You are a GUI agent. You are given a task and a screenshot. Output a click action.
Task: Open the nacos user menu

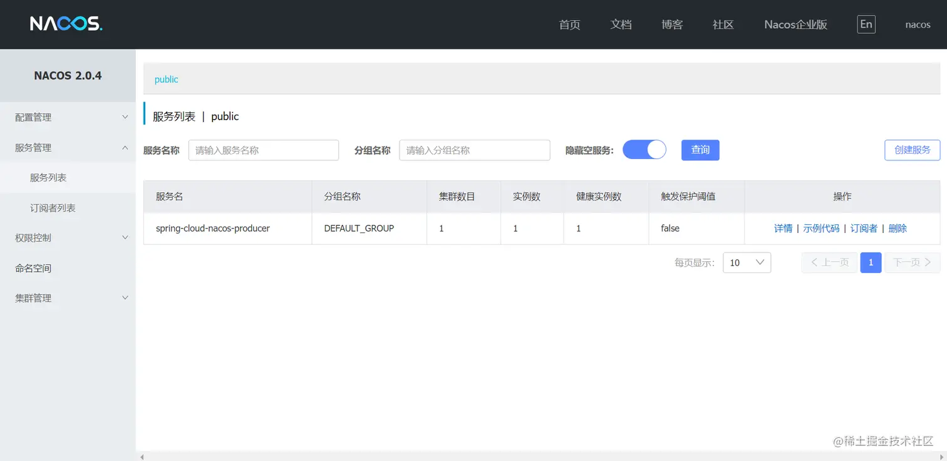pyautogui.click(x=918, y=24)
